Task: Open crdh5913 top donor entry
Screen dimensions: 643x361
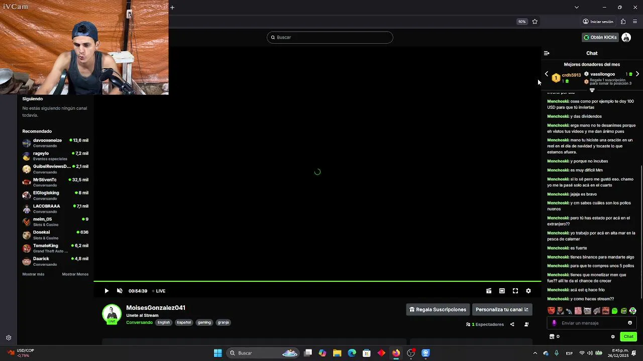Action: point(567,77)
